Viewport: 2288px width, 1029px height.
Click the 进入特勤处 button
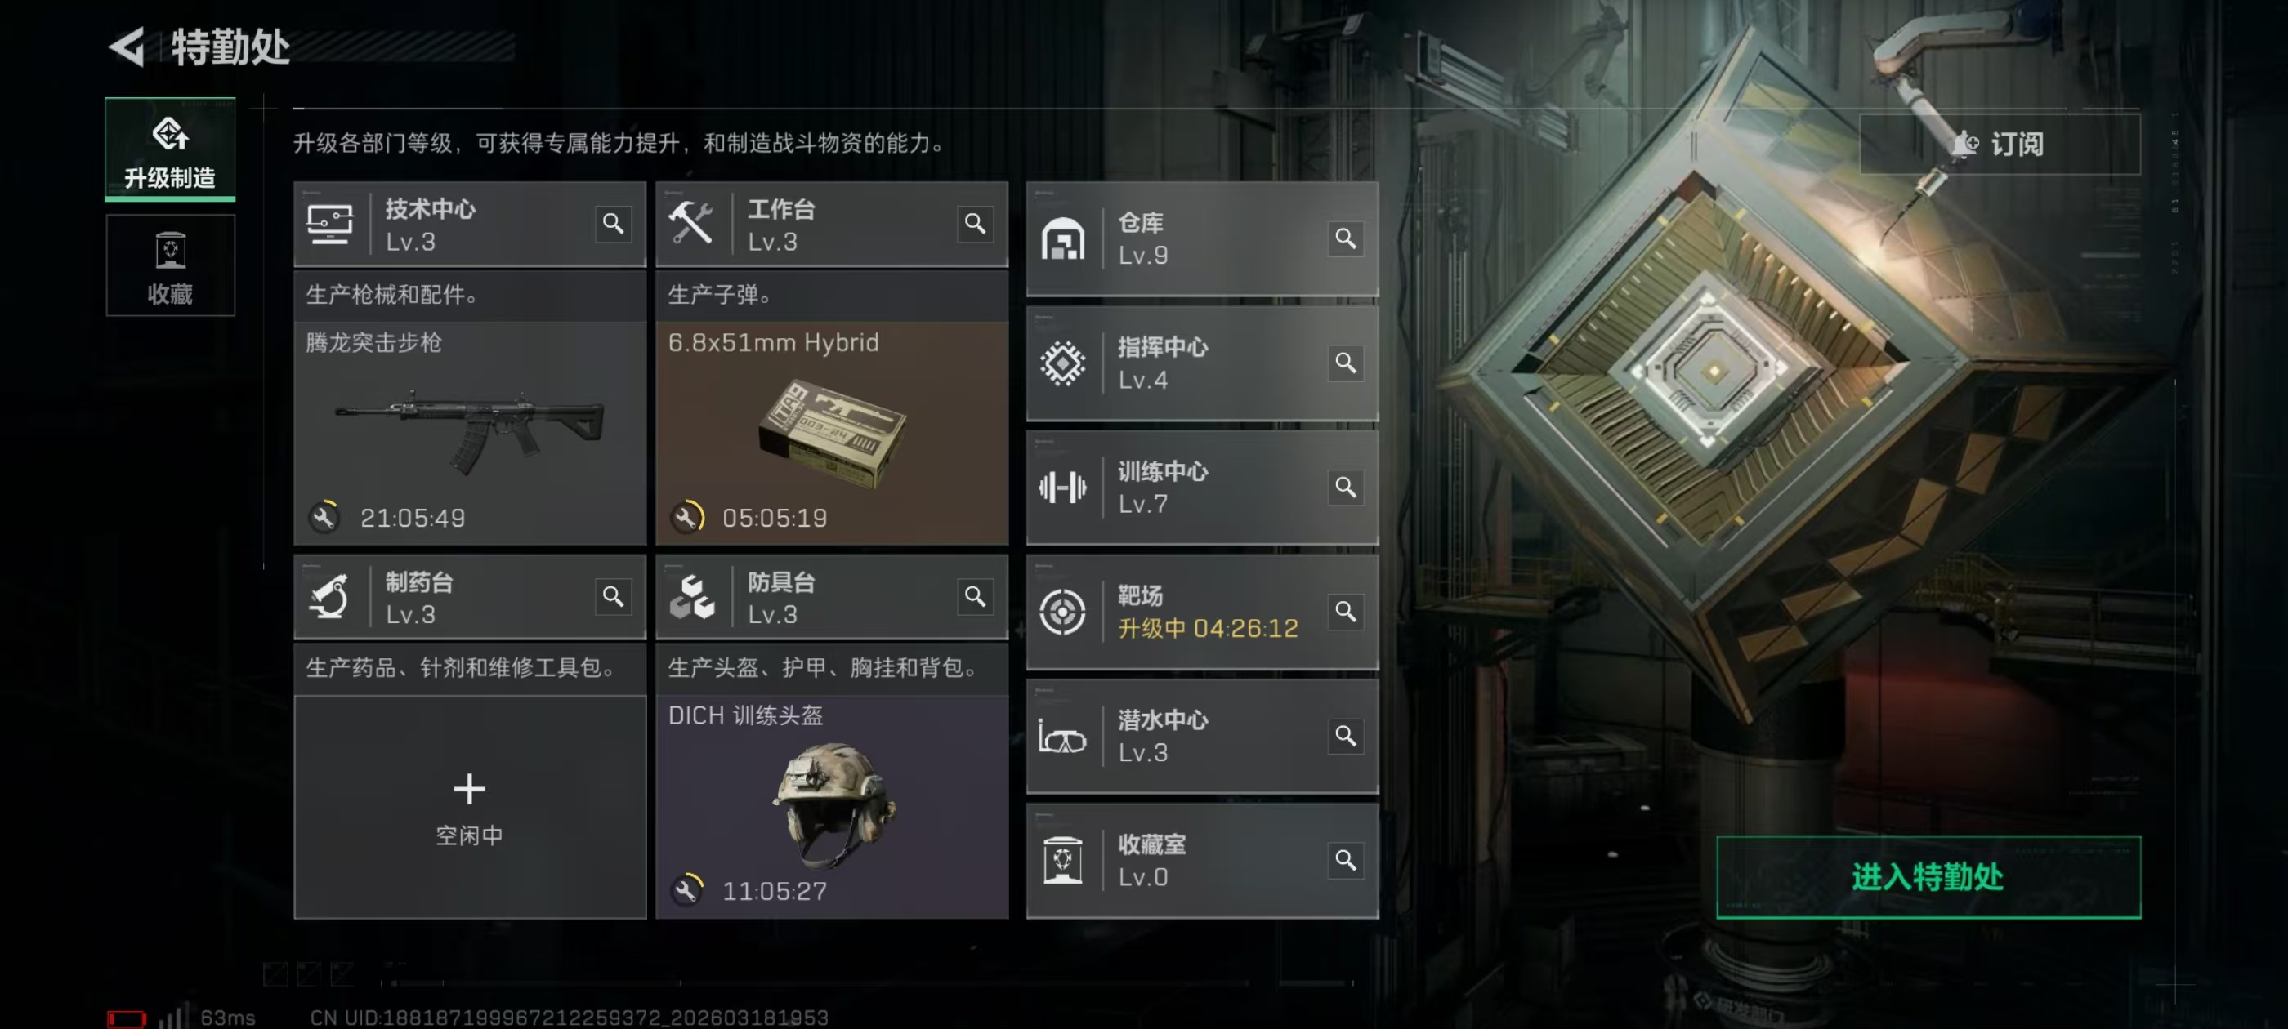point(1928,877)
